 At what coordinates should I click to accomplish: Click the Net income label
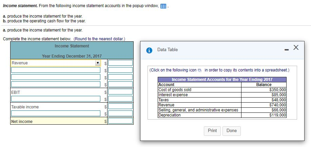coord(22,122)
